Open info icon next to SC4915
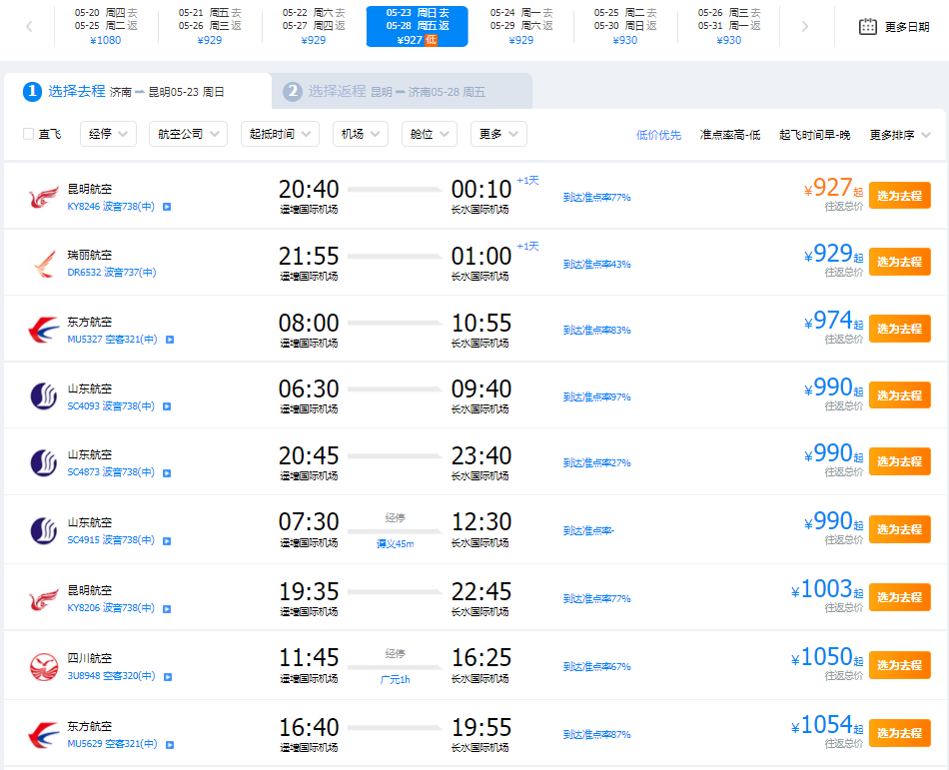The width and height of the screenshot is (949, 770). [167, 540]
